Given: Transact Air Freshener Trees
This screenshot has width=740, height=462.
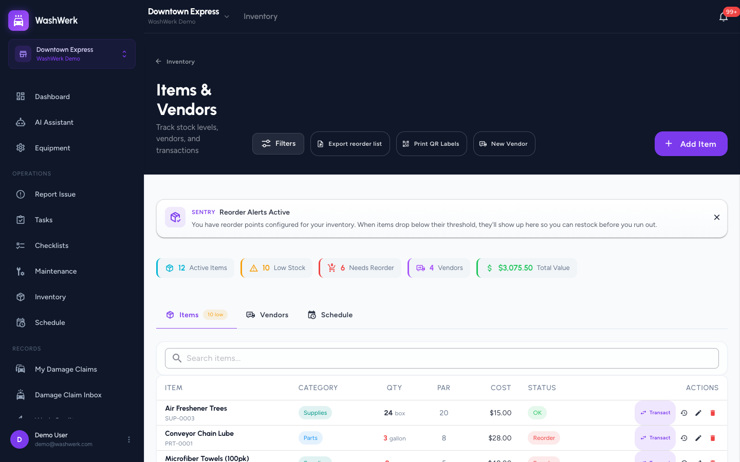Looking at the screenshot, I should pyautogui.click(x=655, y=413).
